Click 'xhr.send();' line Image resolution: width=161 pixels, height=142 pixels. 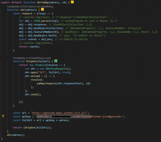click(33, 94)
